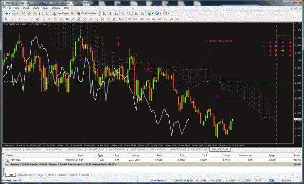The height and width of the screenshot is (184, 304).
Task: Click the connection status bars icon
Action: 272,181
